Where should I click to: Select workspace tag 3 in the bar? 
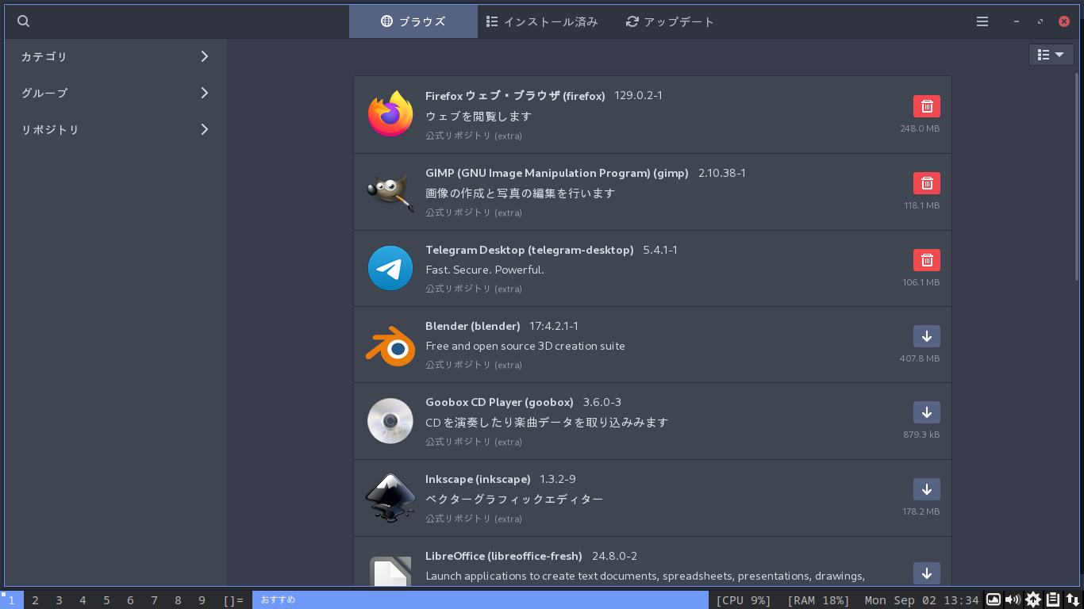pos(60,600)
